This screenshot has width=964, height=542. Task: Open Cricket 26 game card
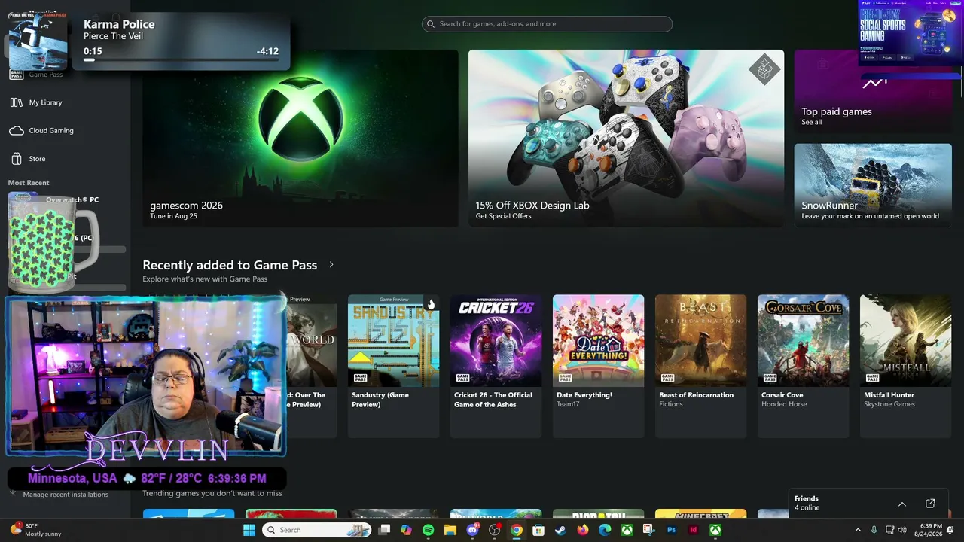(x=496, y=366)
